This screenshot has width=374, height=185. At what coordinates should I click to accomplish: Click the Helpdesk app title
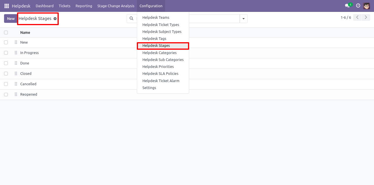pos(21,6)
